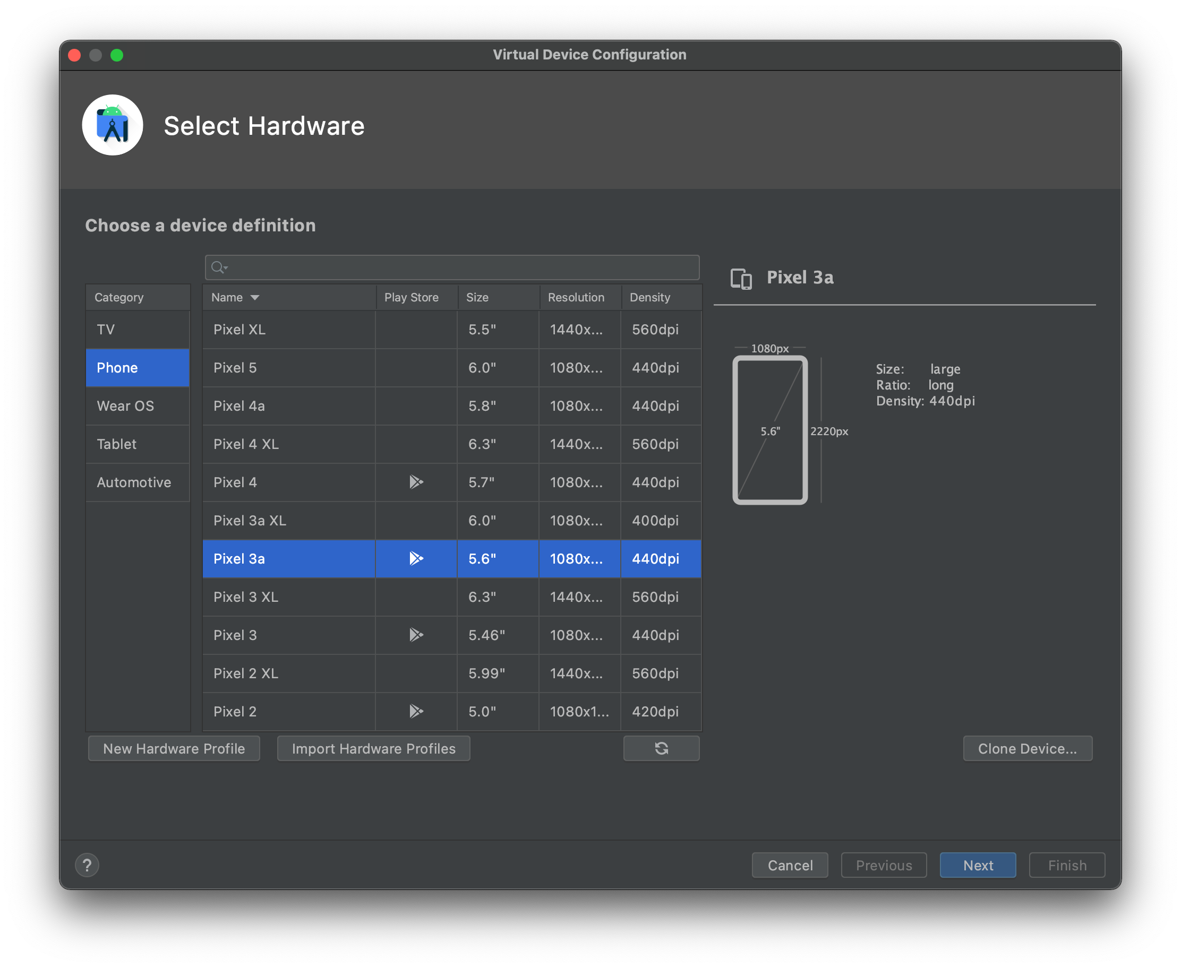
Task: Click Play Store icon in Pixel 4 row
Action: click(416, 482)
